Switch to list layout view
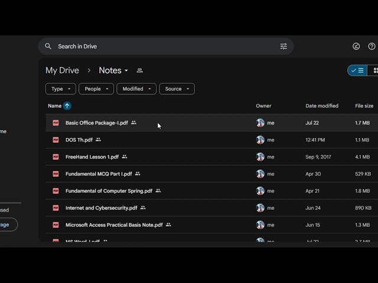The image size is (378, 283). coord(357,71)
